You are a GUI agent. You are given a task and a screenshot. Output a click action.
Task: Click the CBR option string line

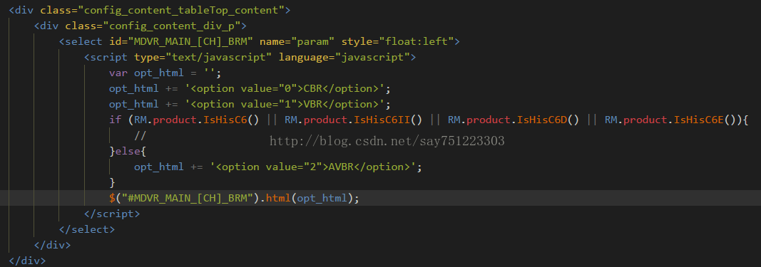(250, 89)
